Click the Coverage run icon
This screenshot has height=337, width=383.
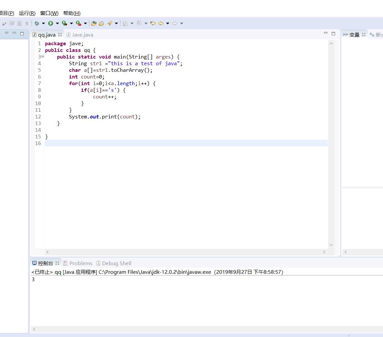(65, 23)
